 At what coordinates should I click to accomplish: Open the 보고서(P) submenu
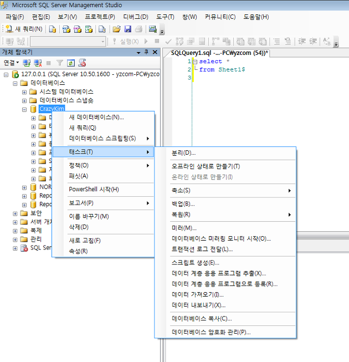[x=104, y=203]
